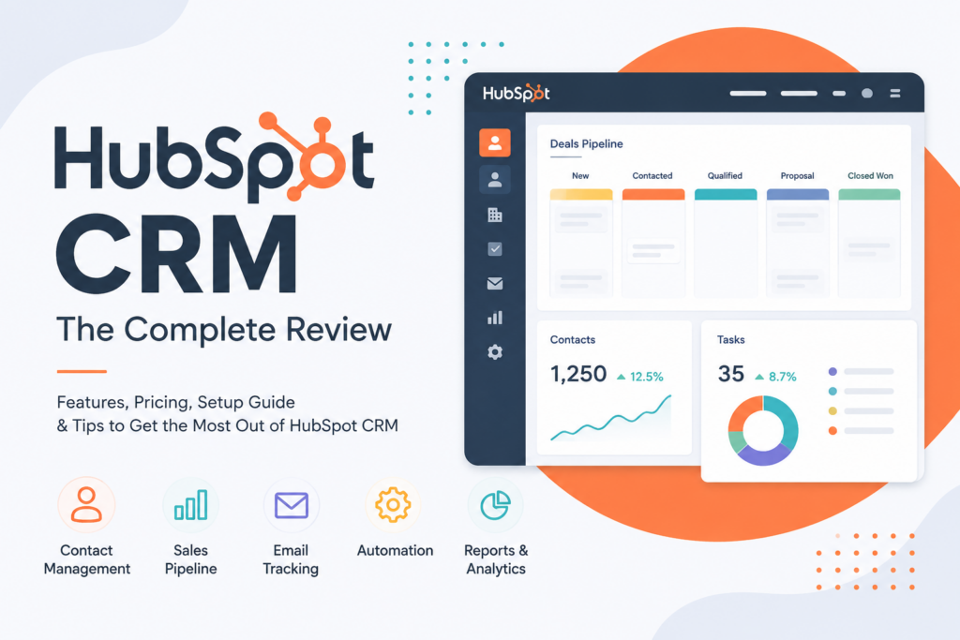This screenshot has width=960, height=640.
Task: Click the Contact Management person icon
Action: tap(86, 505)
